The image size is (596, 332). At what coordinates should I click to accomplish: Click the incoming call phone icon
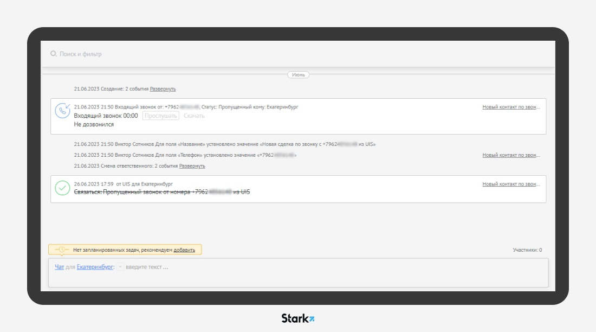[x=63, y=111]
